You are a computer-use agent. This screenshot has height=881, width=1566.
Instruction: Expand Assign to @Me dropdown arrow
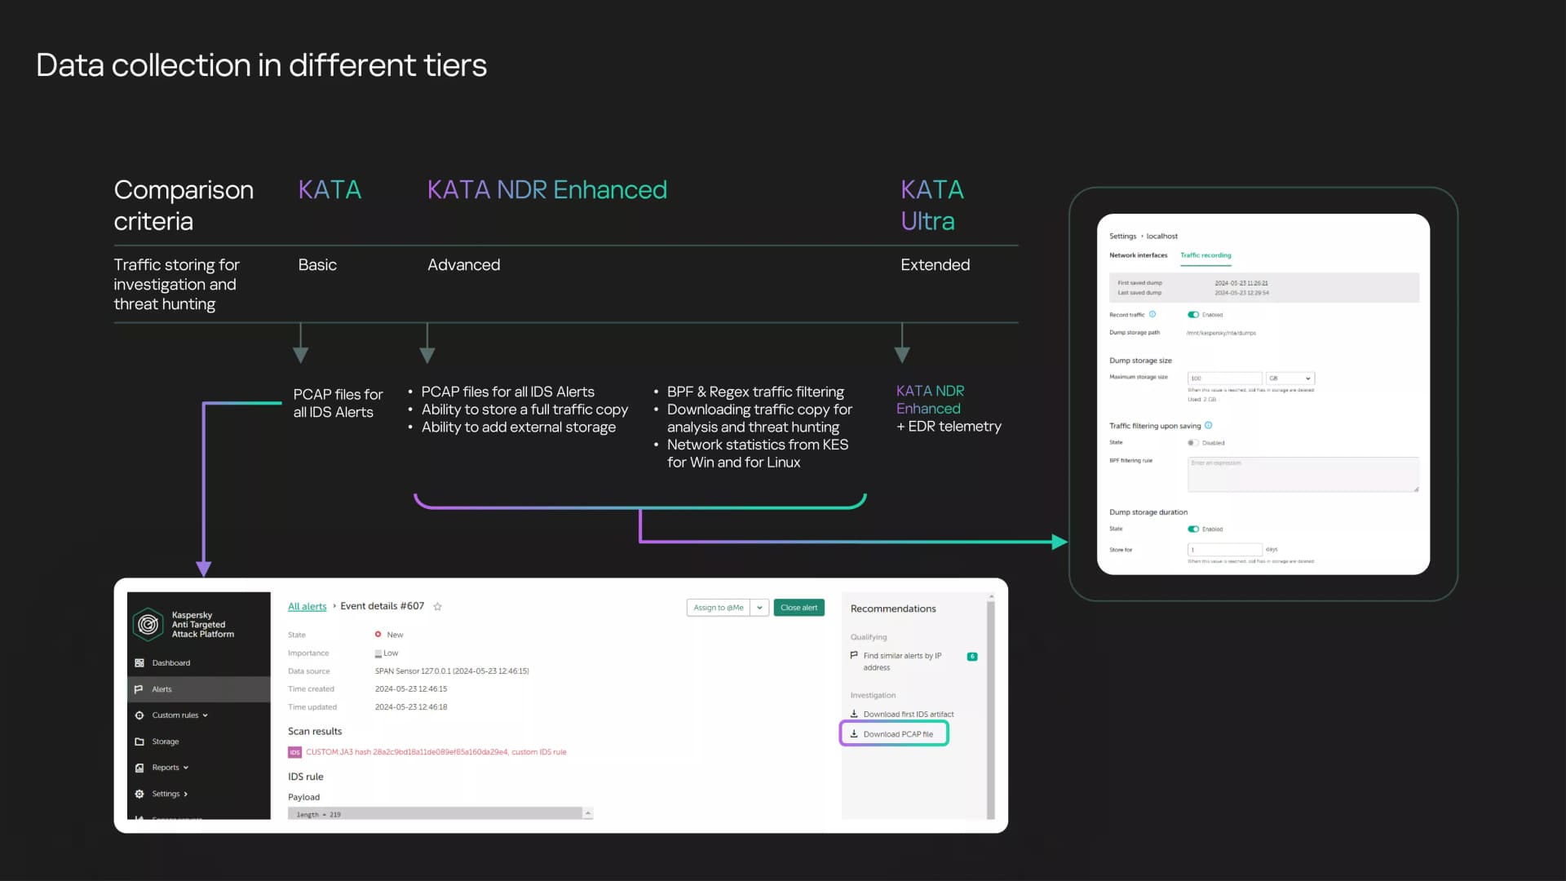pyautogui.click(x=759, y=608)
